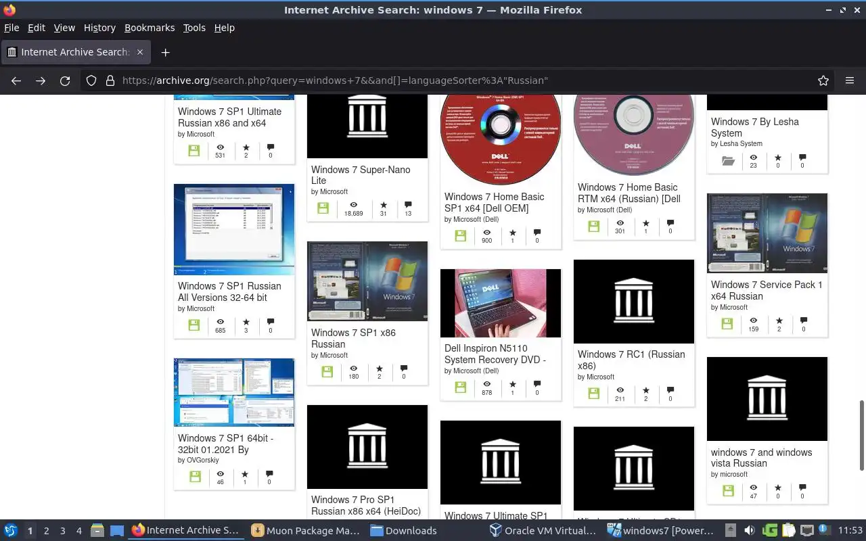
Task: Open windows 7 and windows vista Russian link
Action: pyautogui.click(x=761, y=458)
